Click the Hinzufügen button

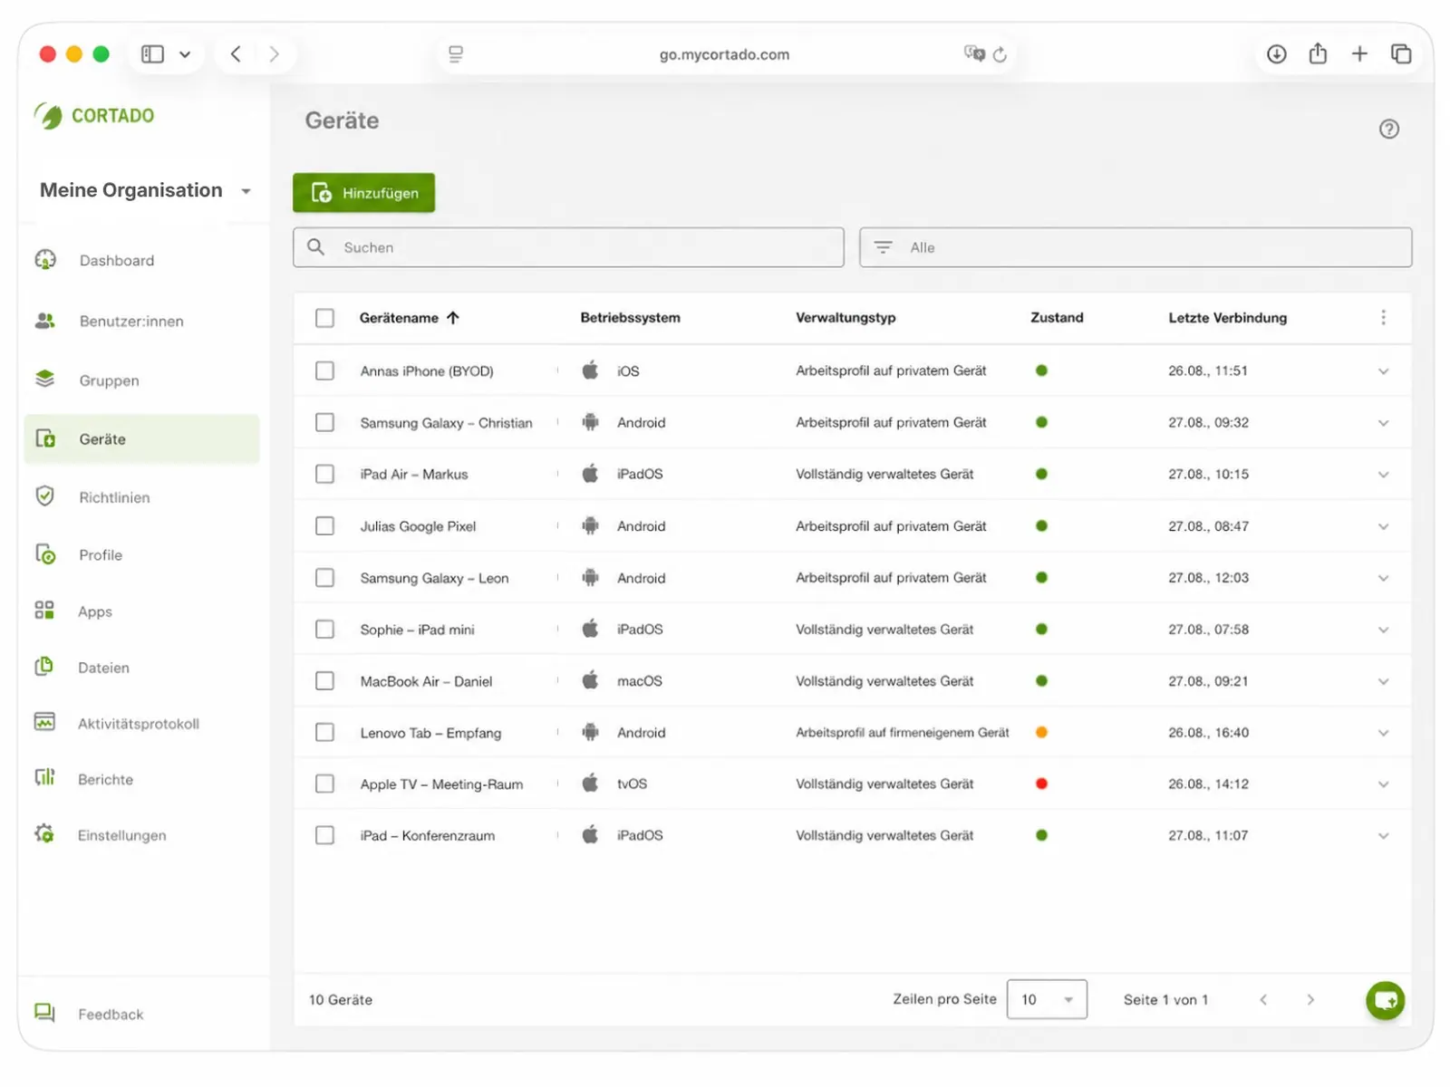tap(363, 193)
